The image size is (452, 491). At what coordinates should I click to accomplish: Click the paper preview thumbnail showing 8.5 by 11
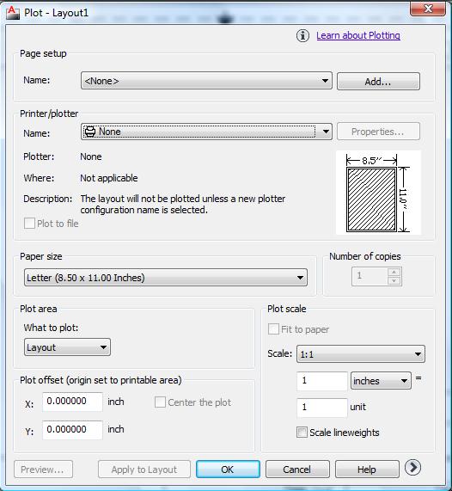click(378, 193)
